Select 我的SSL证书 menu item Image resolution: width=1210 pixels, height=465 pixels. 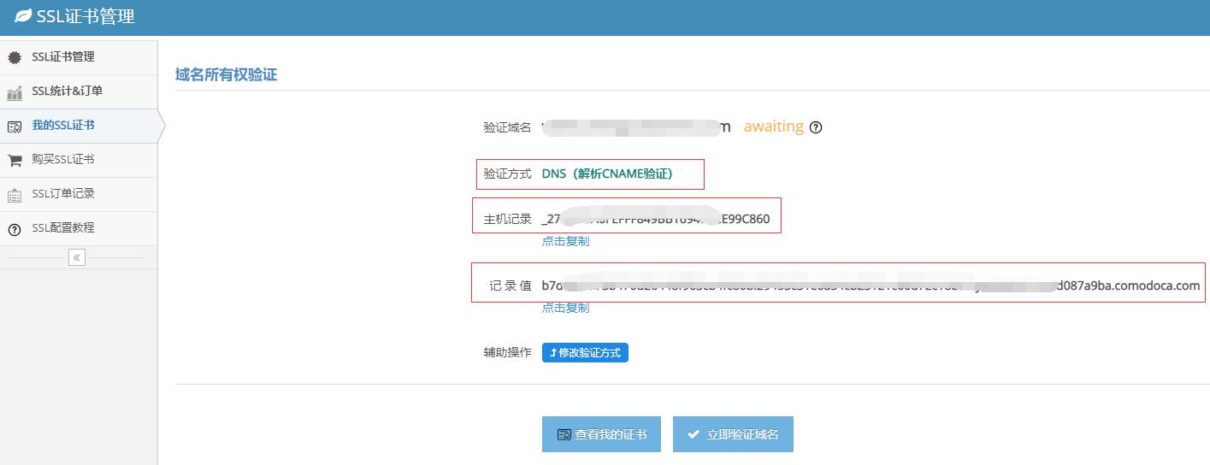79,126
